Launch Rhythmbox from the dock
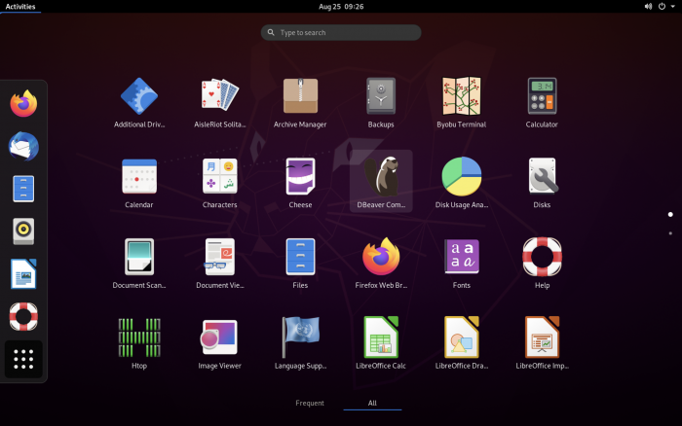 23,231
